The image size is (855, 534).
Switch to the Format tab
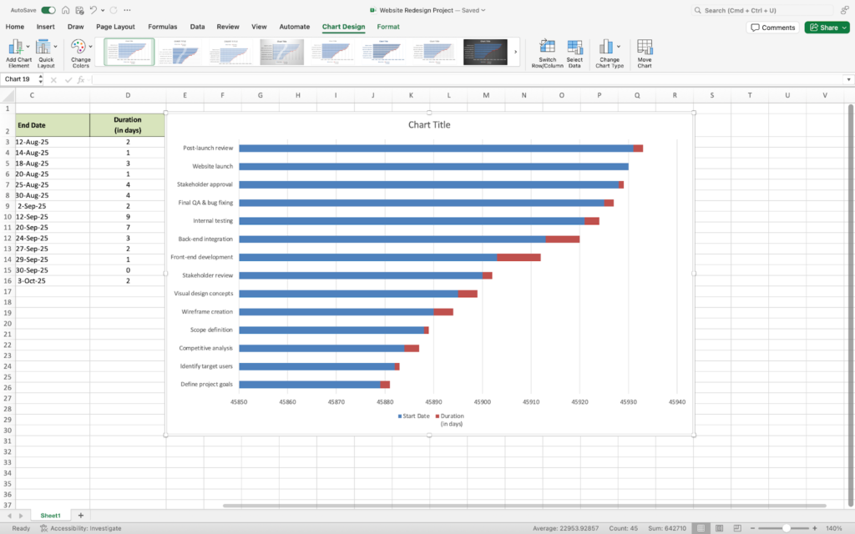(x=387, y=27)
